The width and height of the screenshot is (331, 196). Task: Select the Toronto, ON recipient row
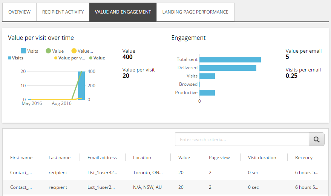click(165, 172)
